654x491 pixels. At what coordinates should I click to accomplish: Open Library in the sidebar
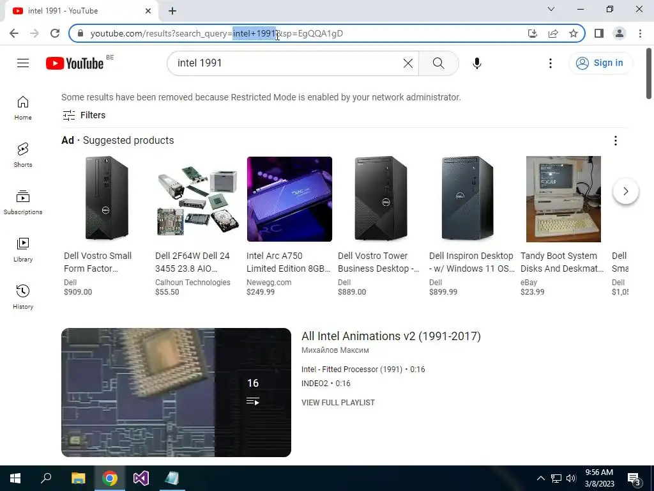(23, 250)
